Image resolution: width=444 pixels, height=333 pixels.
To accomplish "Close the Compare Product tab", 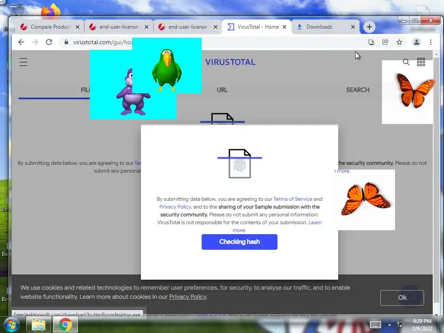I will tap(78, 27).
